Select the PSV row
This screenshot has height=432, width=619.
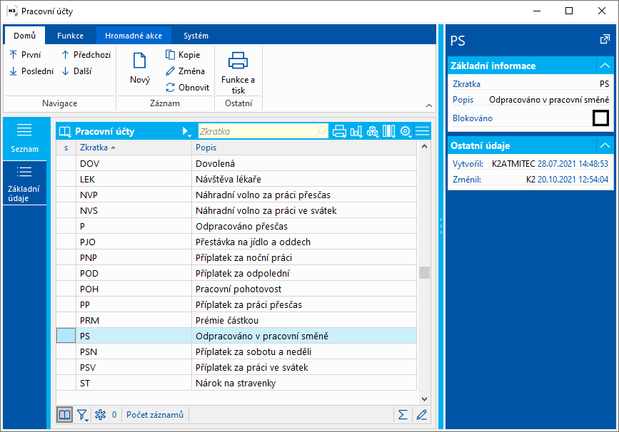(236, 367)
